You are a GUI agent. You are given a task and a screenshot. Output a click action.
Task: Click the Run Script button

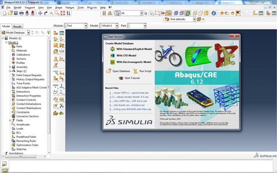click(142, 71)
